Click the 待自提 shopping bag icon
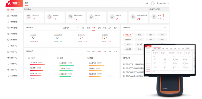This screenshot has height=99, width=202. [x=49, y=17]
